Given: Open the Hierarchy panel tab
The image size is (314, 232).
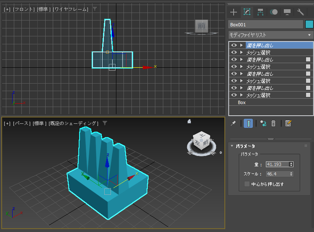Looking at the screenshot, I should 260,12.
